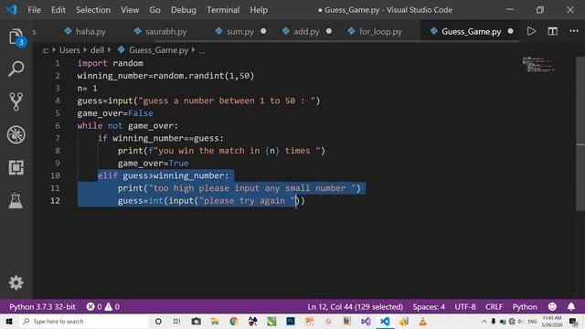
Task: Click the Windows search box
Action: pyautogui.click(x=84, y=321)
